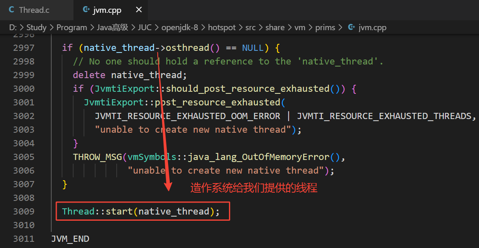479x248 pixels.
Task: Click the string on line 3006
Action: click(x=226, y=171)
